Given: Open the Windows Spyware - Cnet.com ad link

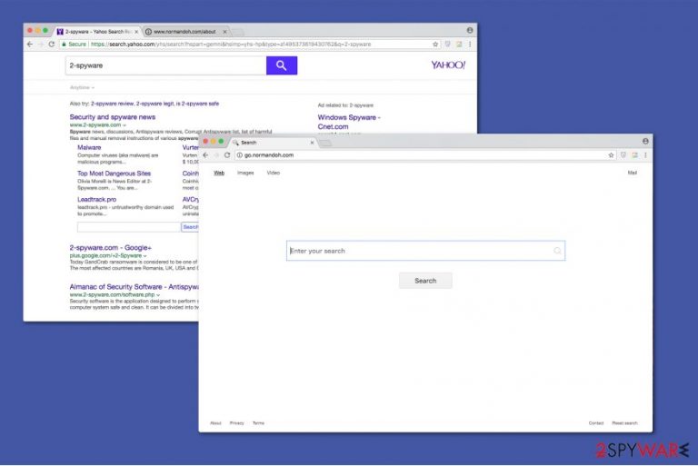Looking at the screenshot, I should pyautogui.click(x=349, y=122).
